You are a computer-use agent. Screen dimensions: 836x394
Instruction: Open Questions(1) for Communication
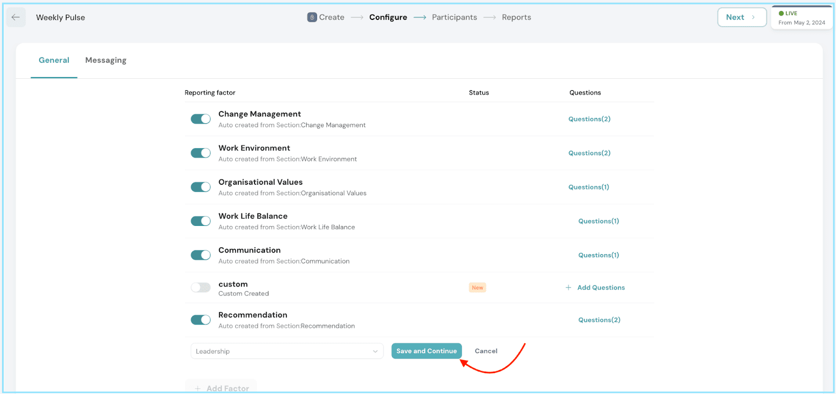598,255
